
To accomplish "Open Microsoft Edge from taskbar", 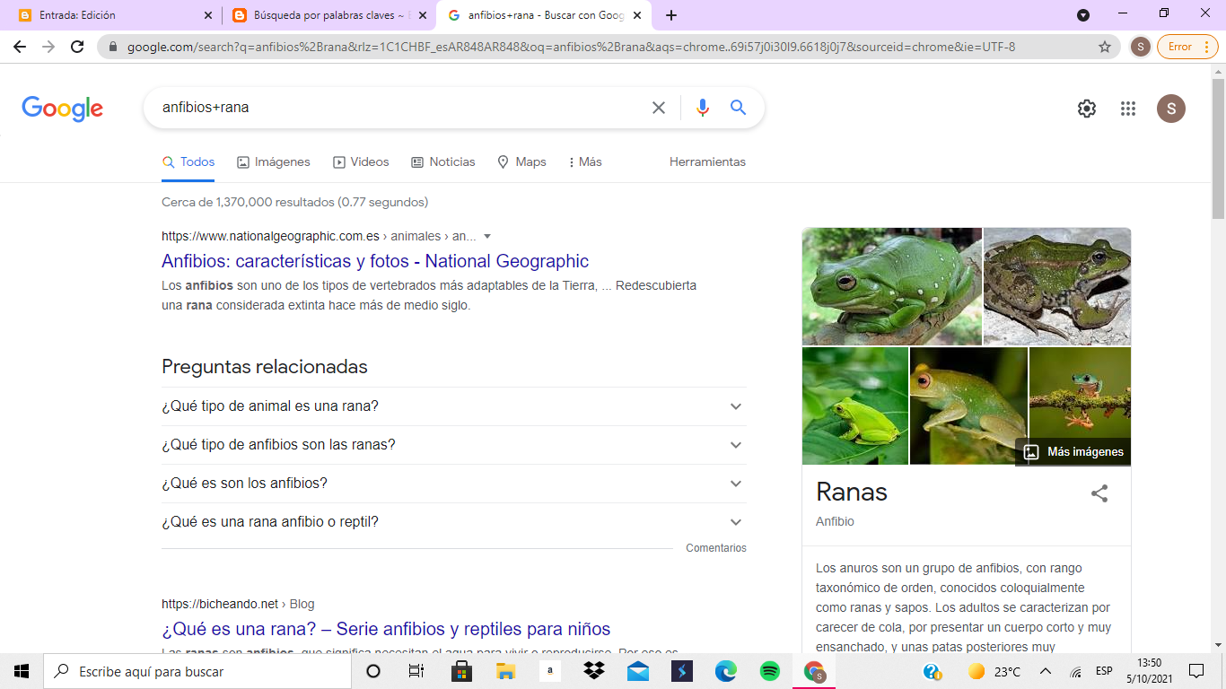I will pyautogui.click(x=726, y=671).
